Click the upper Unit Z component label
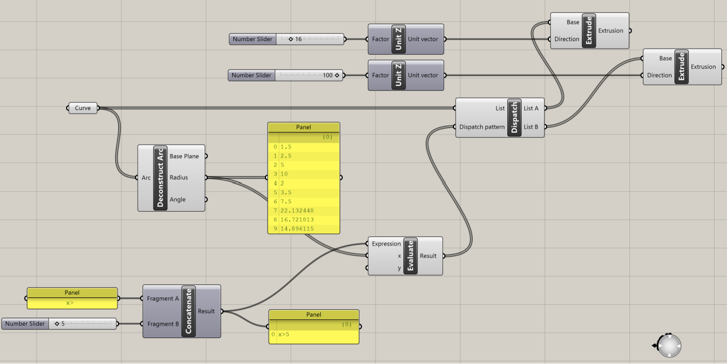Viewport: 727px width, 364px height. (398, 40)
